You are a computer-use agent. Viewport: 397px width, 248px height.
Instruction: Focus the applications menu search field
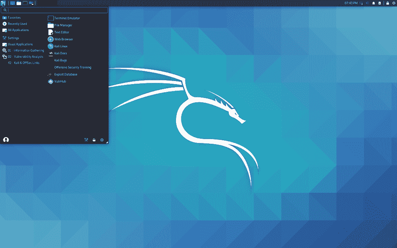[x=54, y=10]
